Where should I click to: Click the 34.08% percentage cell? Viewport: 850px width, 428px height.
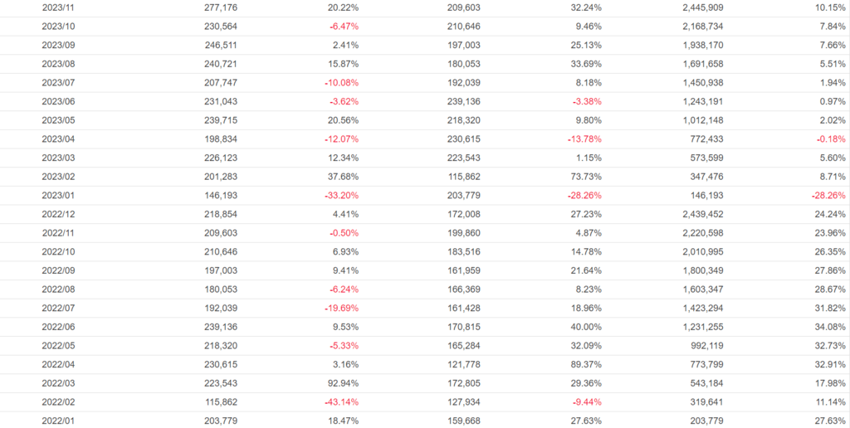(x=830, y=327)
